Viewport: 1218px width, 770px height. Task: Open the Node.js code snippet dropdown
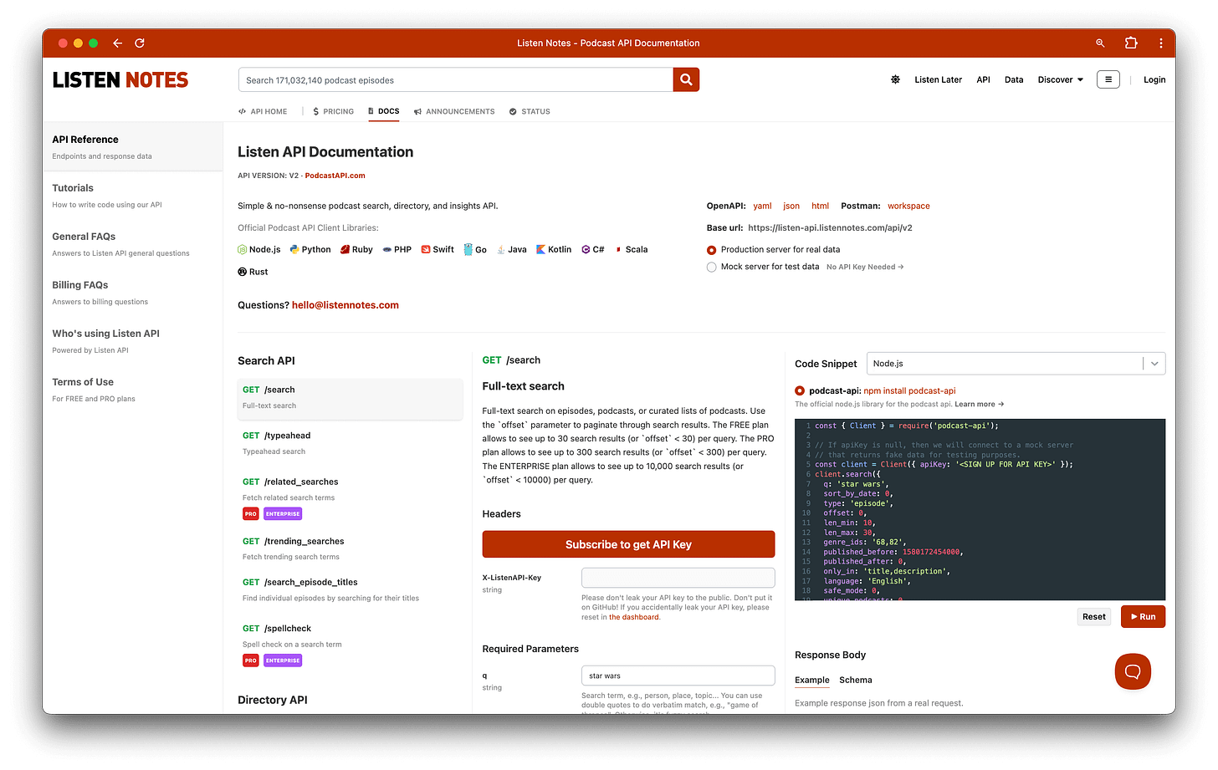pos(1016,364)
